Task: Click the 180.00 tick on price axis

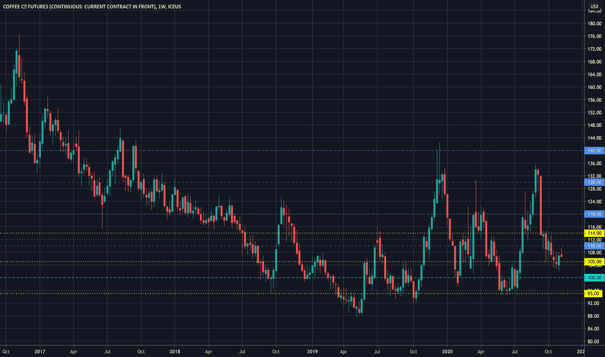Action: tap(595, 23)
